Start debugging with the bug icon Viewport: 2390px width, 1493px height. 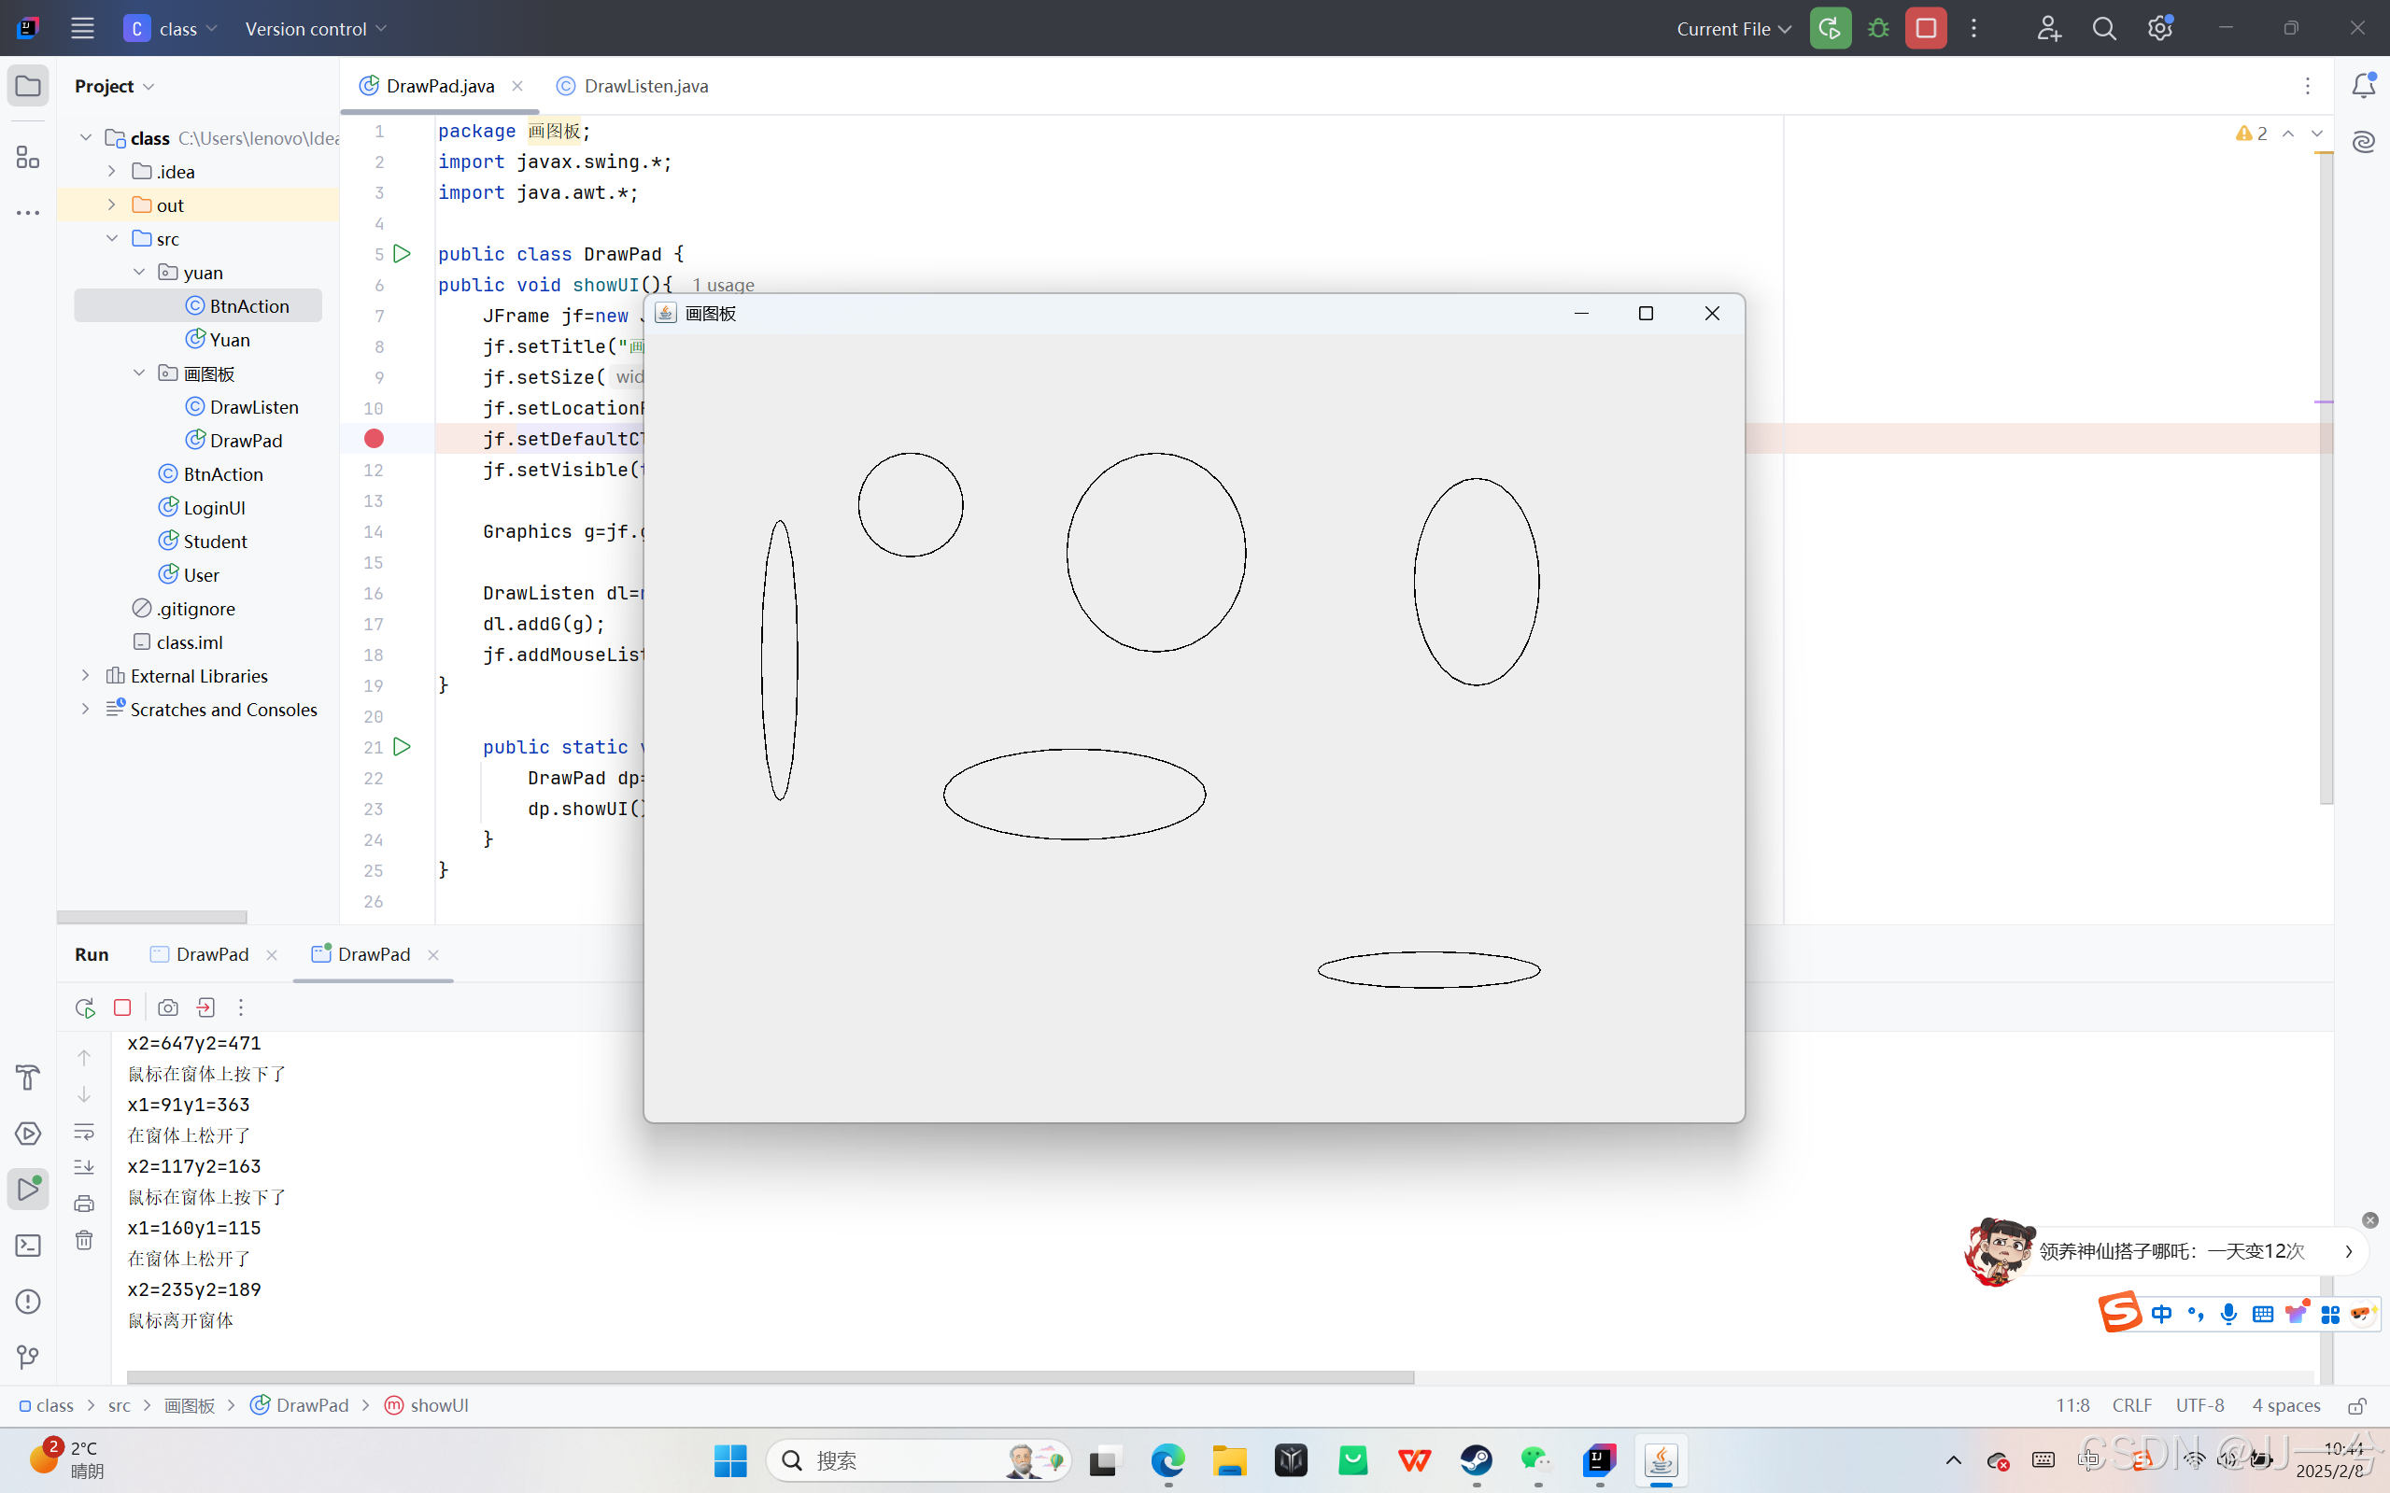(x=1878, y=29)
